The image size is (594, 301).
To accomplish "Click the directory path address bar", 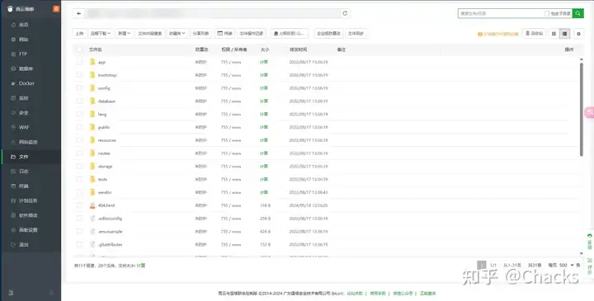I will (x=212, y=13).
